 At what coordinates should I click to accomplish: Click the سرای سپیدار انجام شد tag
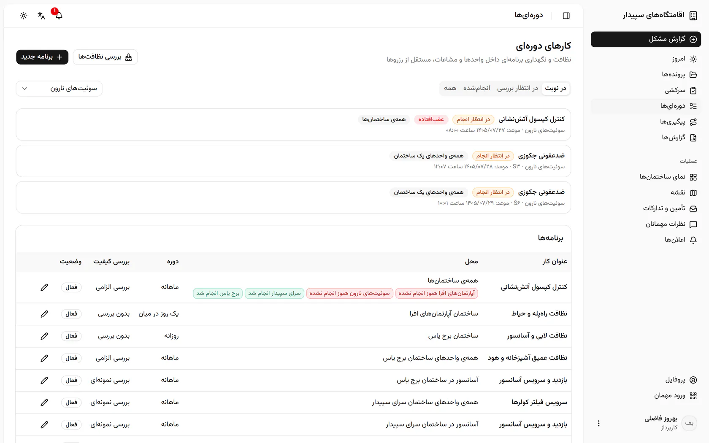[x=274, y=293]
